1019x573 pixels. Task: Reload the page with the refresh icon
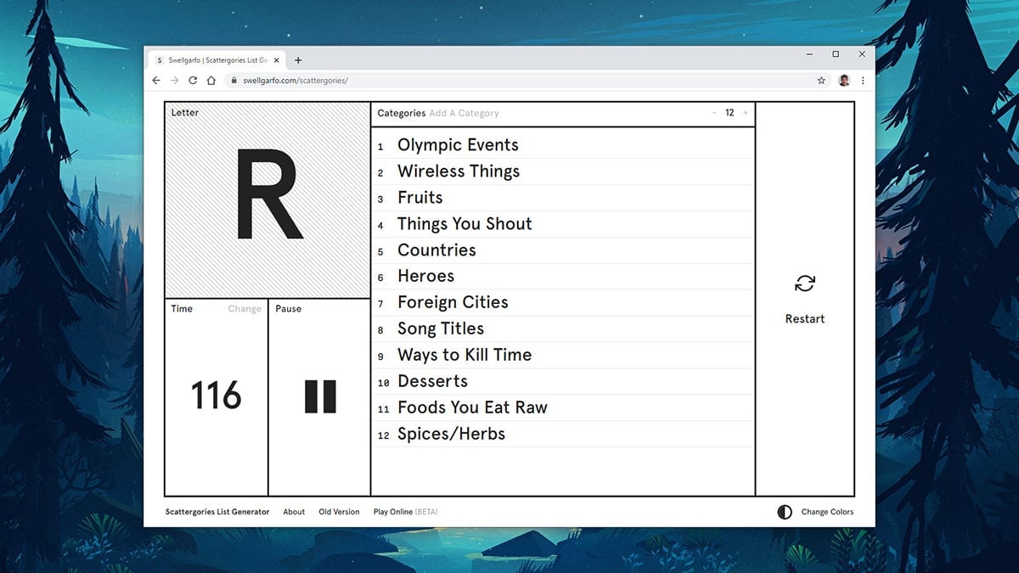point(193,81)
